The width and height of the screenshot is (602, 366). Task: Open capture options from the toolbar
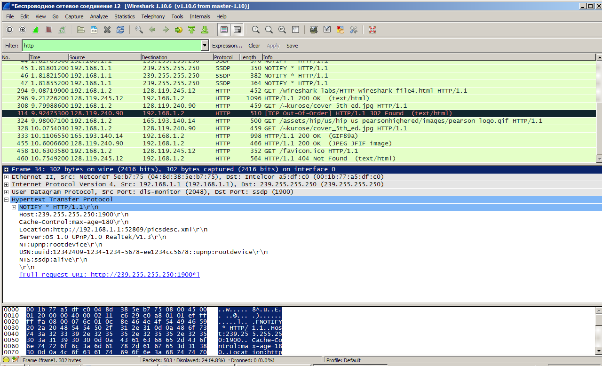click(23, 30)
